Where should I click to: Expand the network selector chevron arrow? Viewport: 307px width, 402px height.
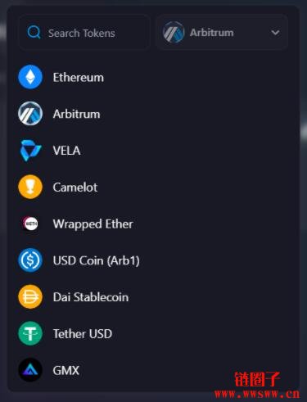point(275,33)
